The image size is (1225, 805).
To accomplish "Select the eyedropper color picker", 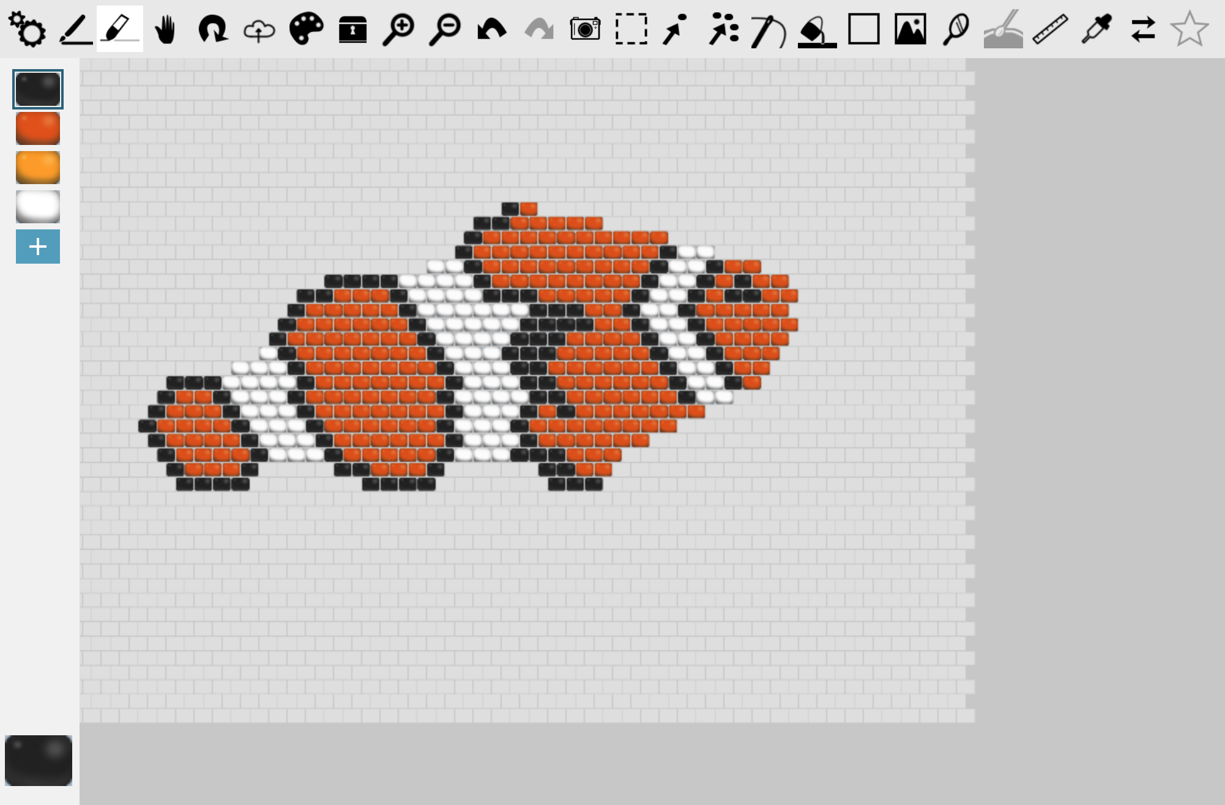I will tap(1097, 29).
